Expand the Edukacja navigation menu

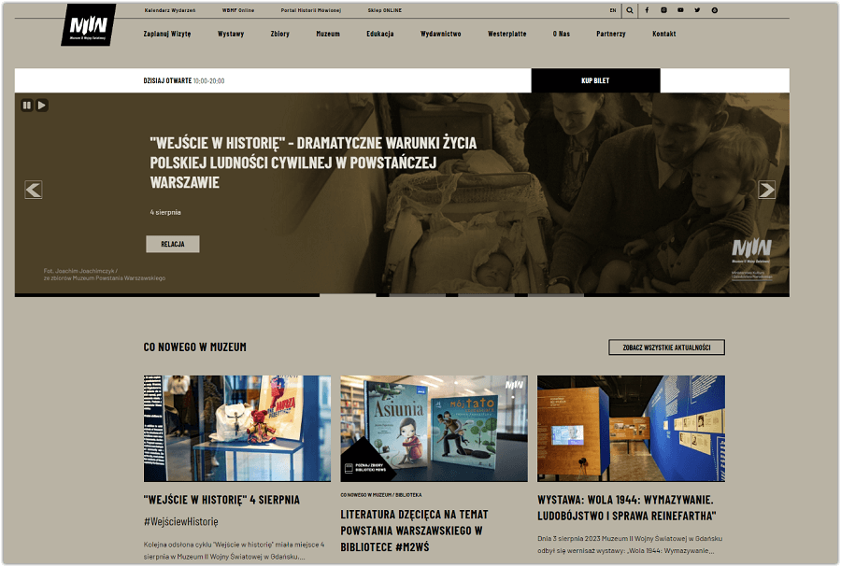(379, 34)
